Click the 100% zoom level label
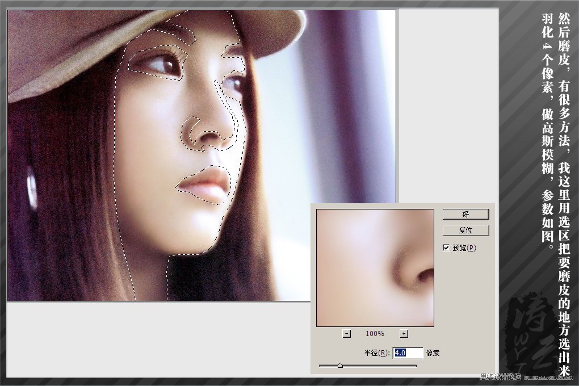The height and width of the screenshot is (386, 579). point(375,334)
